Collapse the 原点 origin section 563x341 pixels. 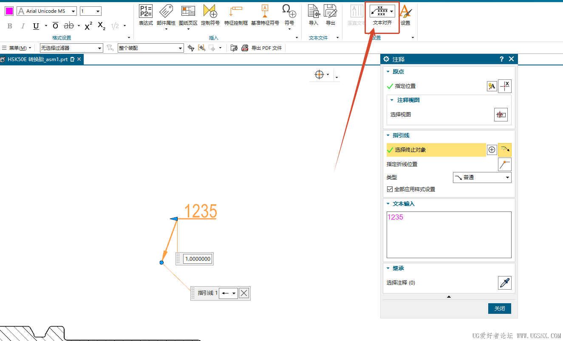(x=388, y=72)
